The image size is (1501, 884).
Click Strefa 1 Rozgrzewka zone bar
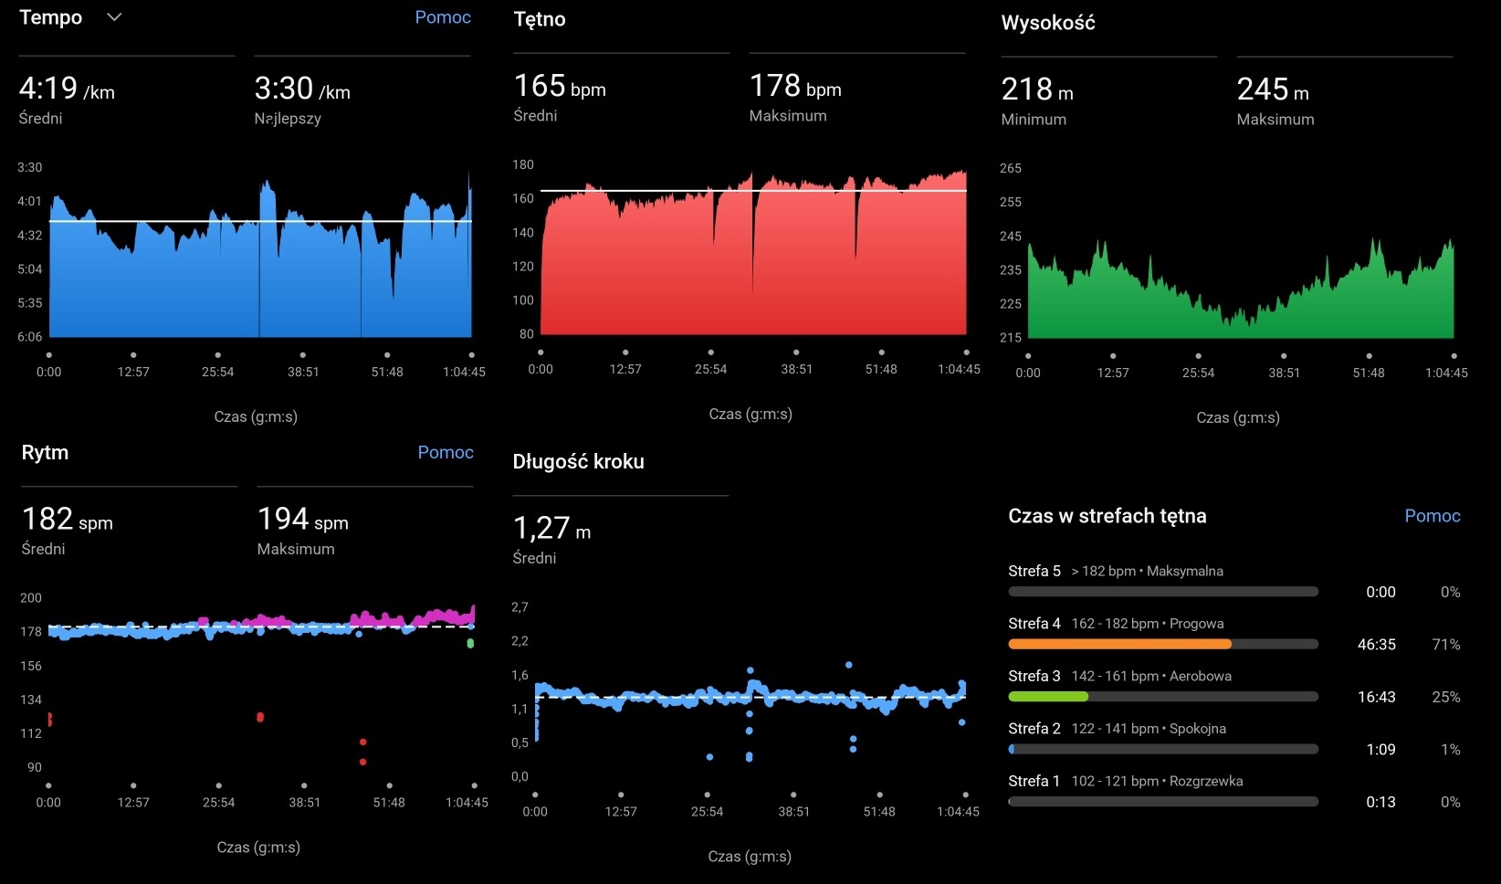tap(1162, 802)
